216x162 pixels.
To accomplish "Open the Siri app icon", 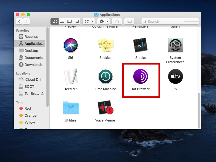I will pyautogui.click(x=70, y=45).
